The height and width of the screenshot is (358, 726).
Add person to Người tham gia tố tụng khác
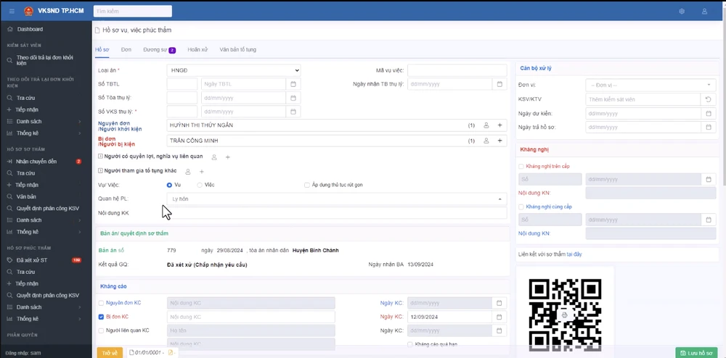202,171
